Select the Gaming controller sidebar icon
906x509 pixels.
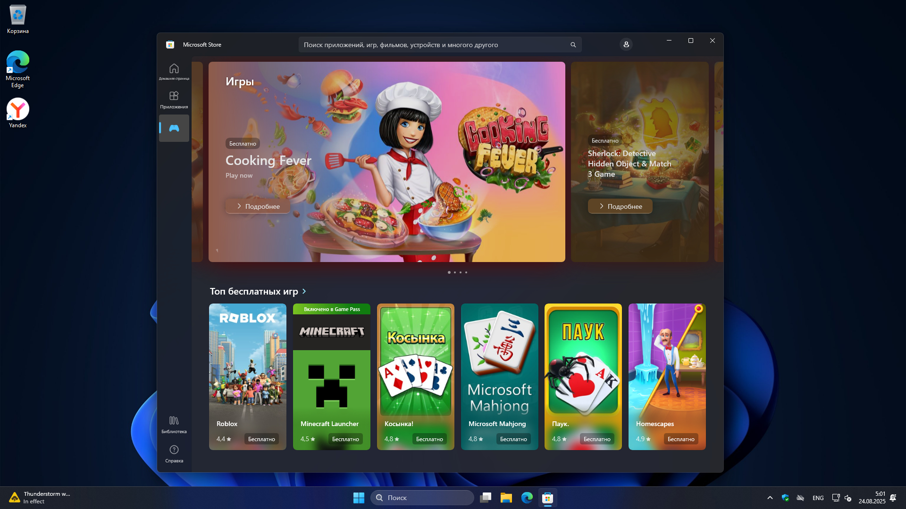[x=174, y=128]
